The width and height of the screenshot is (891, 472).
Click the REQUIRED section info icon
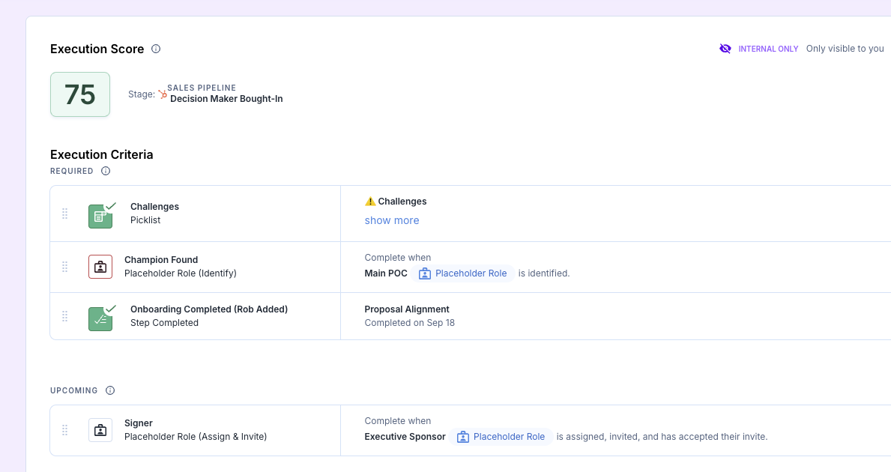coord(106,171)
